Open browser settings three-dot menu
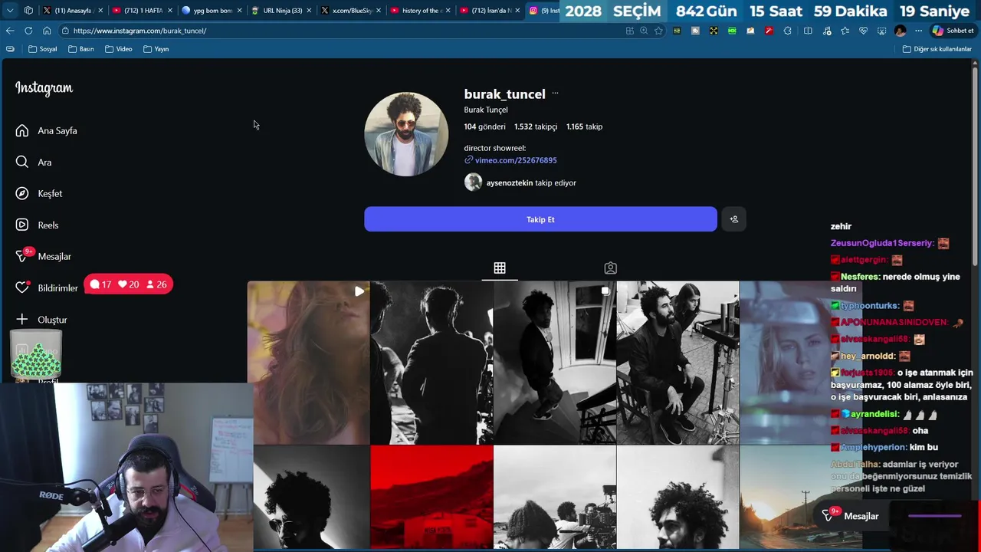 click(x=918, y=31)
